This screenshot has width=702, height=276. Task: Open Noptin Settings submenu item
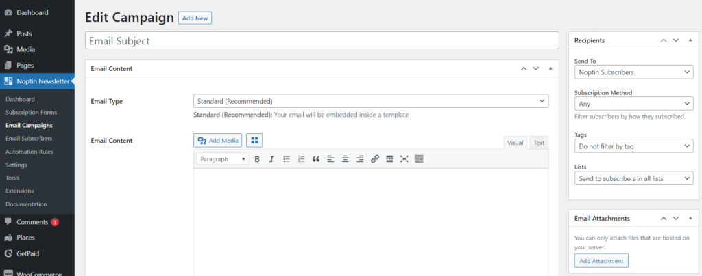(16, 165)
